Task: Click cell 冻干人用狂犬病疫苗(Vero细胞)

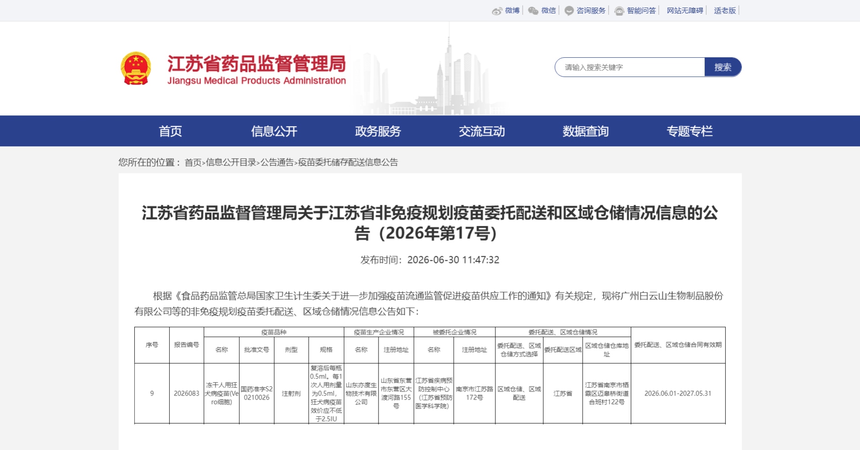Action: point(222,394)
